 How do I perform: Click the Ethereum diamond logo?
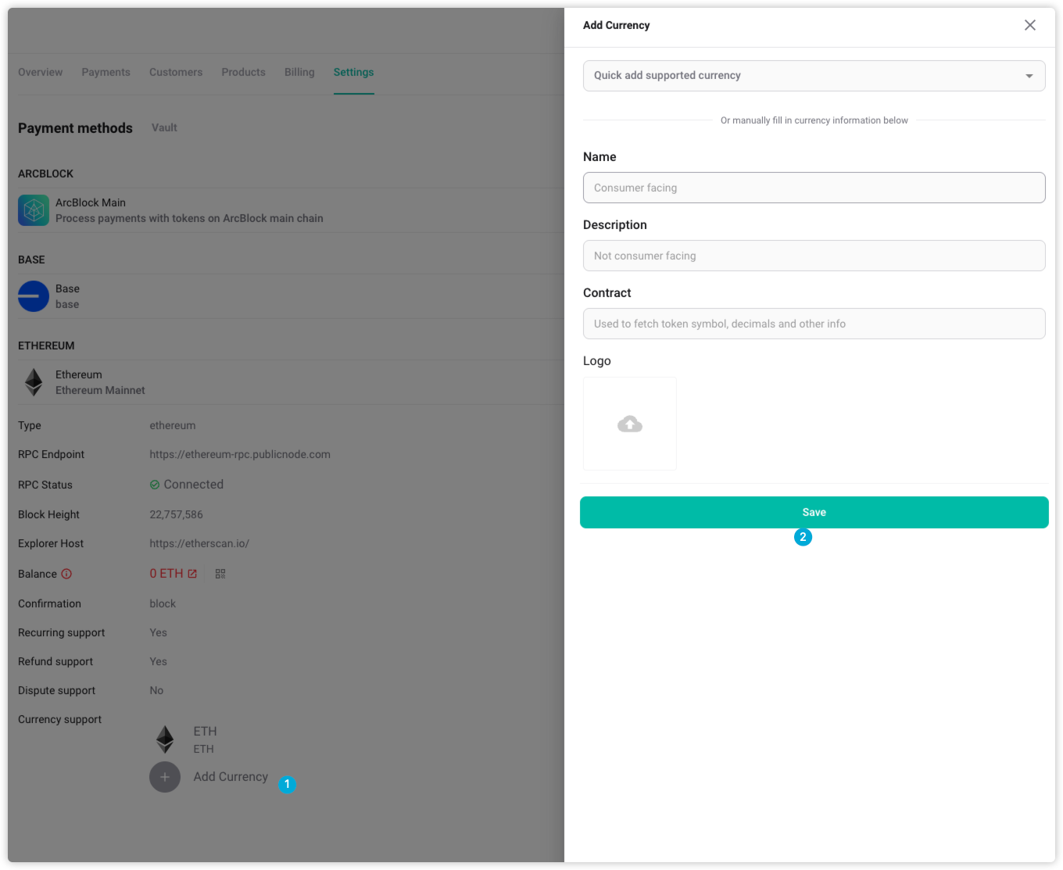34,382
